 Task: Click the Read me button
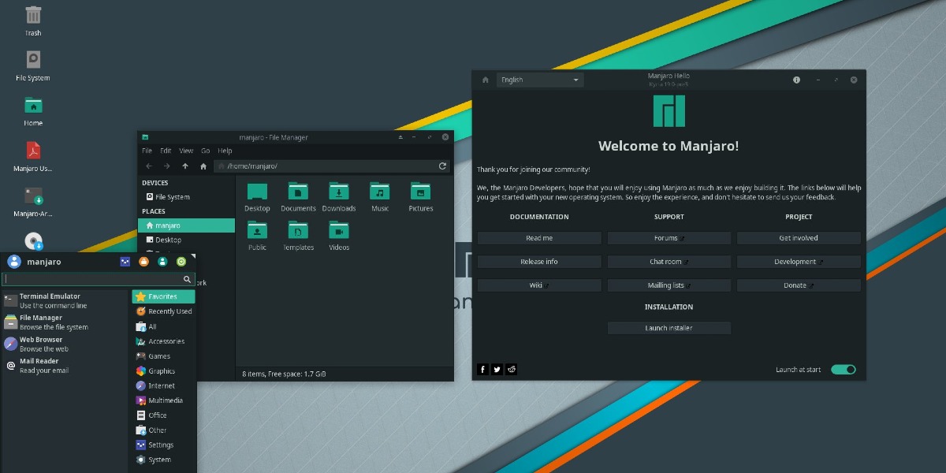point(539,238)
